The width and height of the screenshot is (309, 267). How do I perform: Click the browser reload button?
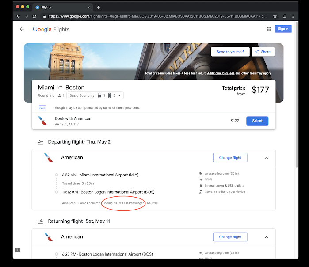(x=36, y=16)
